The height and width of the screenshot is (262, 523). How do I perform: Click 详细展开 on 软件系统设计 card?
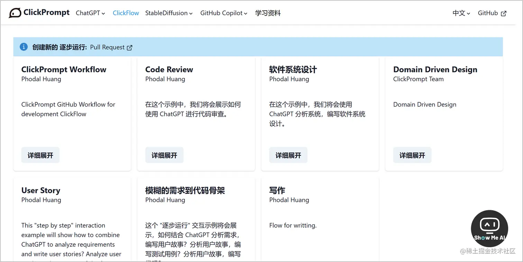point(288,155)
